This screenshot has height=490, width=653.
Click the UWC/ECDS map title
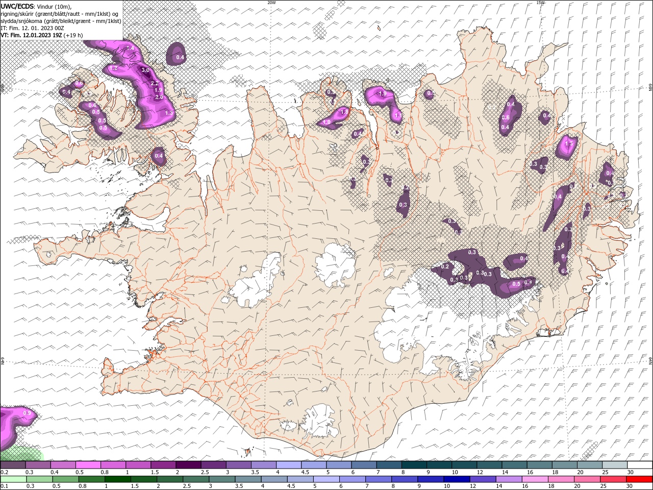click(x=18, y=6)
